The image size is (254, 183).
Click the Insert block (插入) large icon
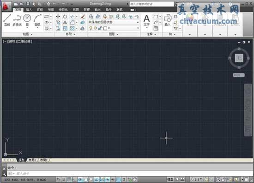[x=168, y=20]
